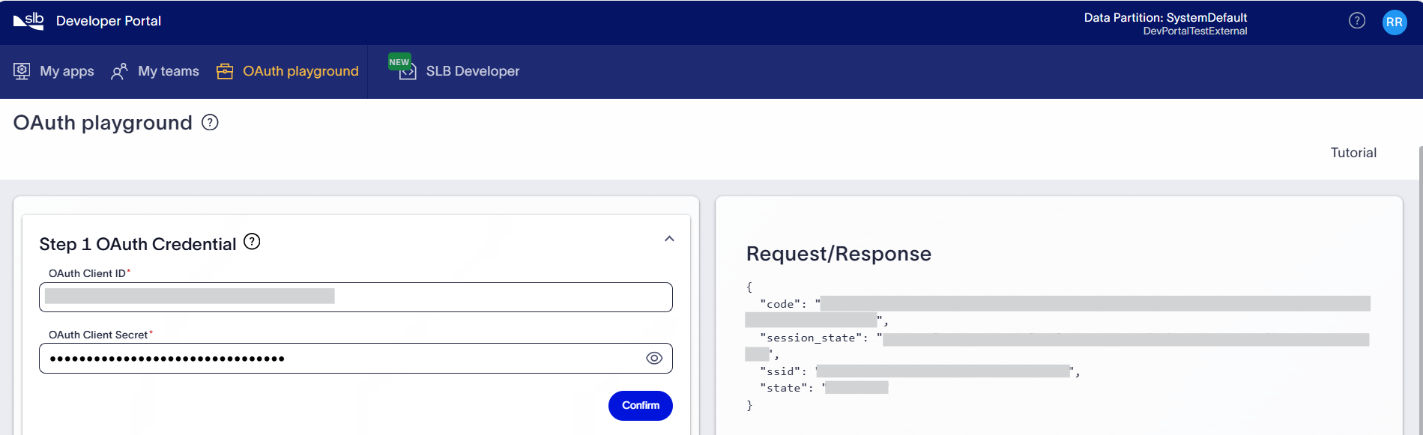The height and width of the screenshot is (435, 1423).
Task: Show the OAuth Client Secret value
Action: click(654, 359)
